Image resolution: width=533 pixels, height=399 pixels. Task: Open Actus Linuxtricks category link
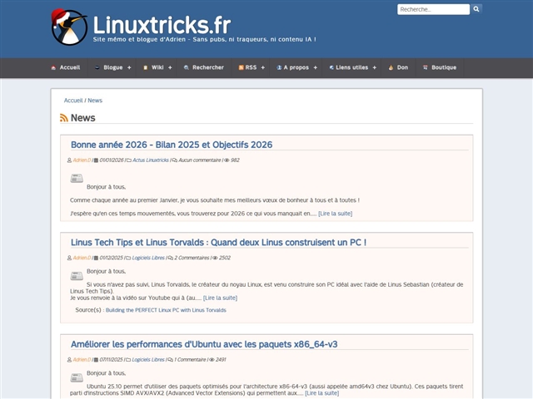pos(151,160)
